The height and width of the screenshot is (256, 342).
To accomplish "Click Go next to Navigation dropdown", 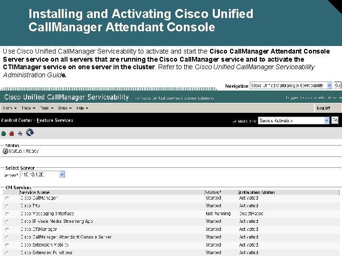I will (337, 85).
